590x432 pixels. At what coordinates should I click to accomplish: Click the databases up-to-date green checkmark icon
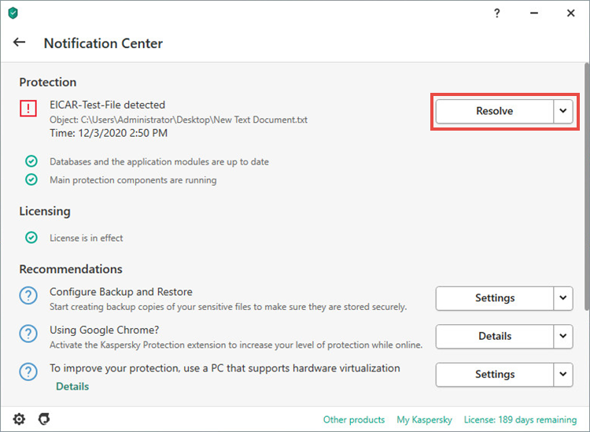point(31,161)
